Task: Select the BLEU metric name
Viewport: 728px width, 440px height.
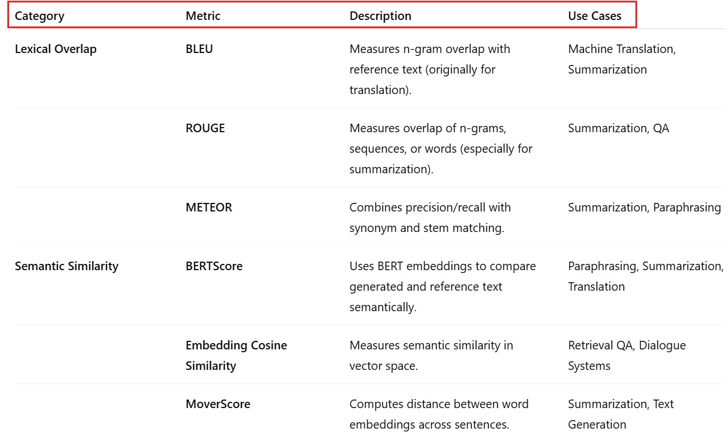Action: (199, 49)
